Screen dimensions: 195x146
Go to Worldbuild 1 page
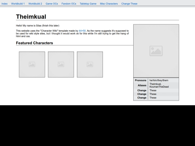(18, 4)
